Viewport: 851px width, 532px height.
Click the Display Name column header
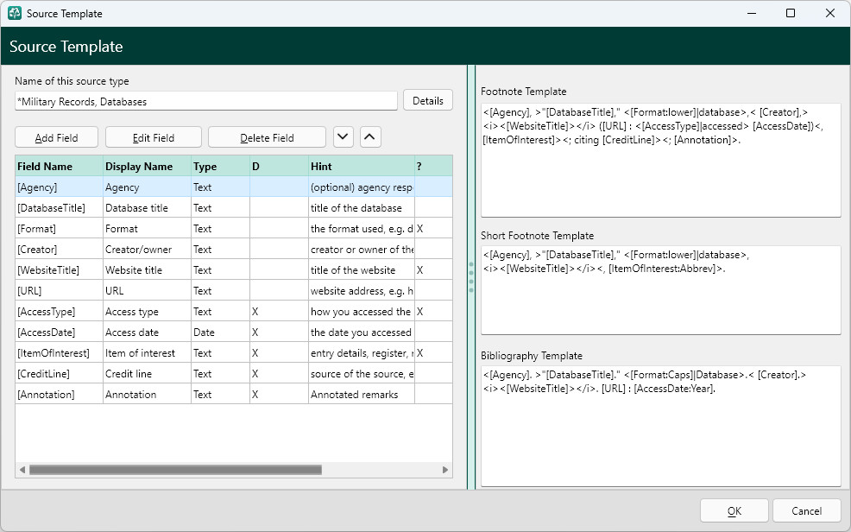click(147, 166)
